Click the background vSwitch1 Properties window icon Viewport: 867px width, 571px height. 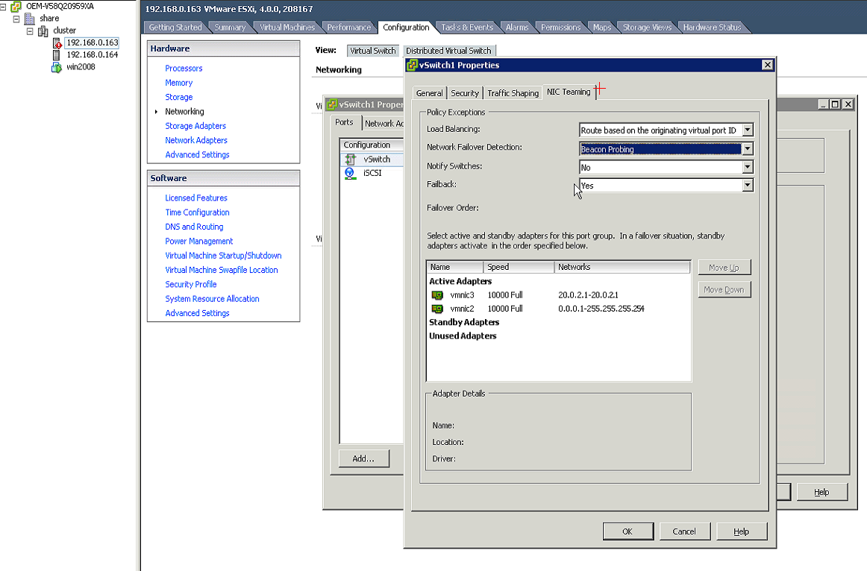pyautogui.click(x=332, y=104)
